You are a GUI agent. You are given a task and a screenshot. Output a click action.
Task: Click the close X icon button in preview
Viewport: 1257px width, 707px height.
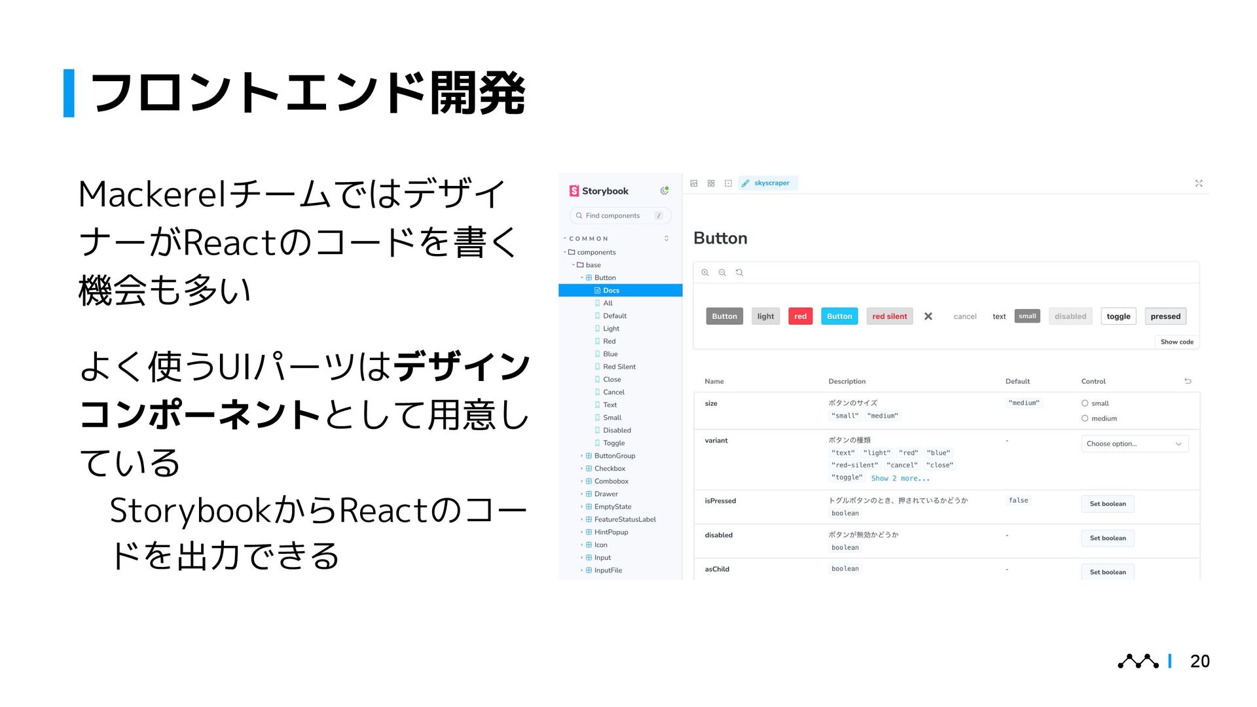click(x=928, y=316)
